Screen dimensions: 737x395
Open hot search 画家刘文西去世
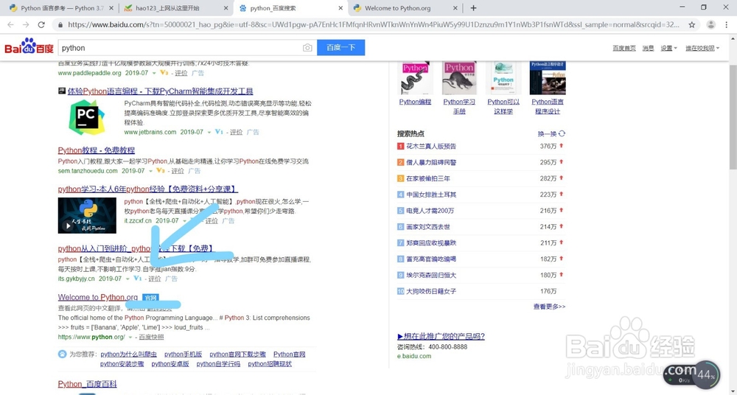[x=428, y=227]
